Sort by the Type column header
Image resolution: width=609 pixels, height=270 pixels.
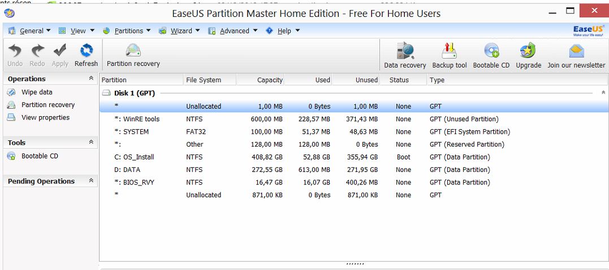click(517, 80)
